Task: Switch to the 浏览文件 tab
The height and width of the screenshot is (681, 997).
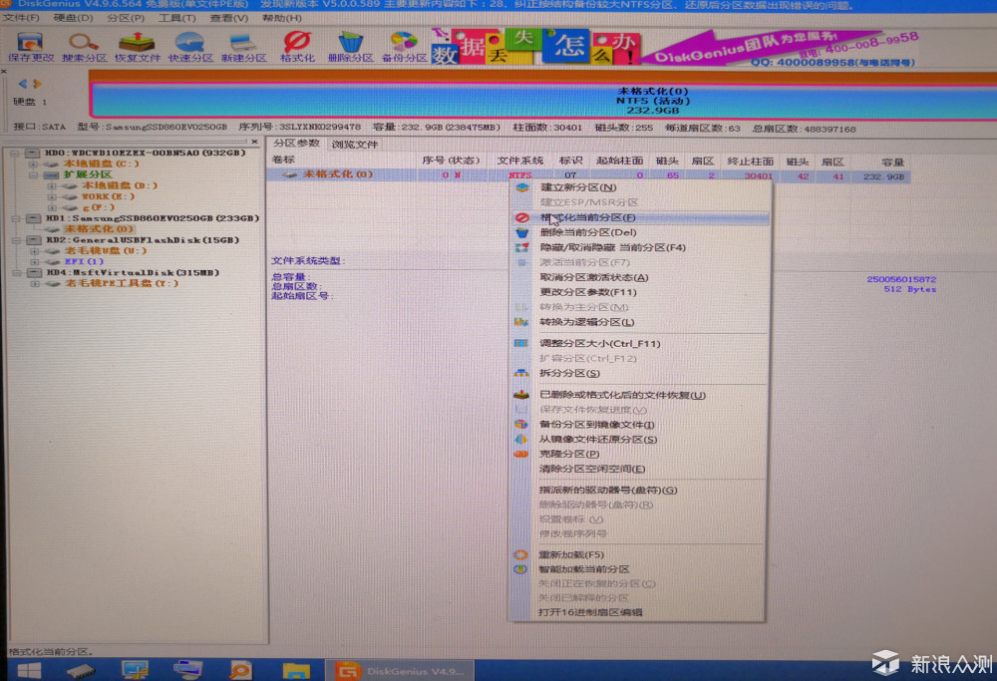Action: coord(354,145)
